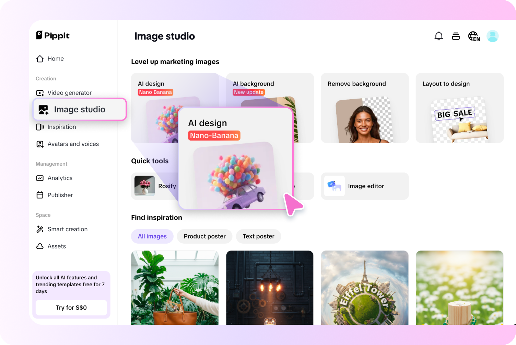Click the 'Level up marketing images' heading

point(175,62)
